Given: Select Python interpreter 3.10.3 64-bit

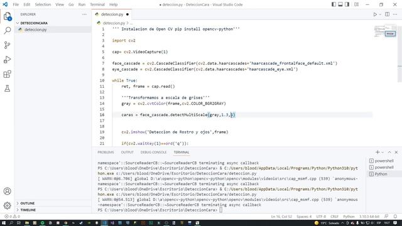Looking at the screenshot, I should pyautogui.click(x=369, y=217).
